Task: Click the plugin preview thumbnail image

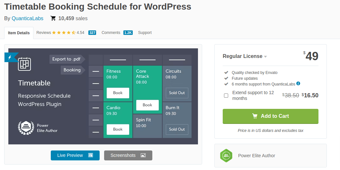Action: coord(103,96)
